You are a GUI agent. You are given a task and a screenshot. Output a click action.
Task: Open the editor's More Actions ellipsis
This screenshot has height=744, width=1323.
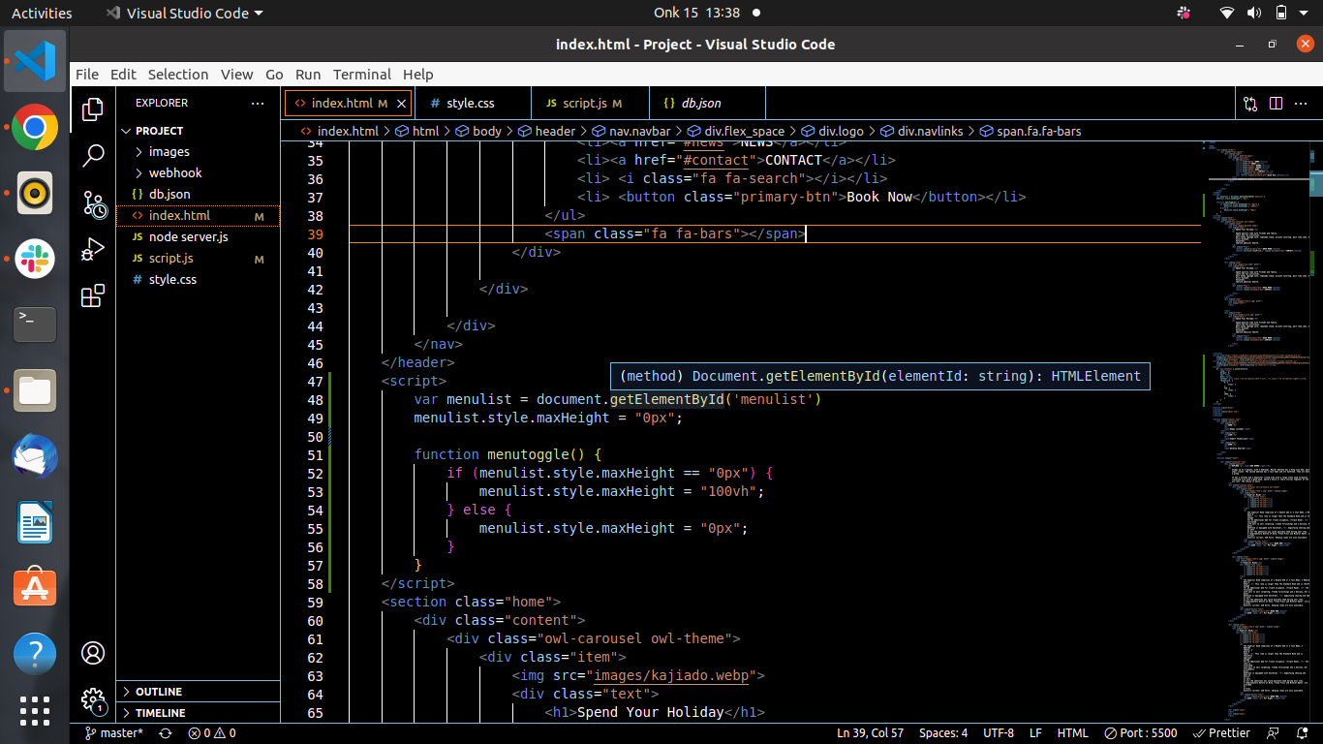click(1301, 104)
